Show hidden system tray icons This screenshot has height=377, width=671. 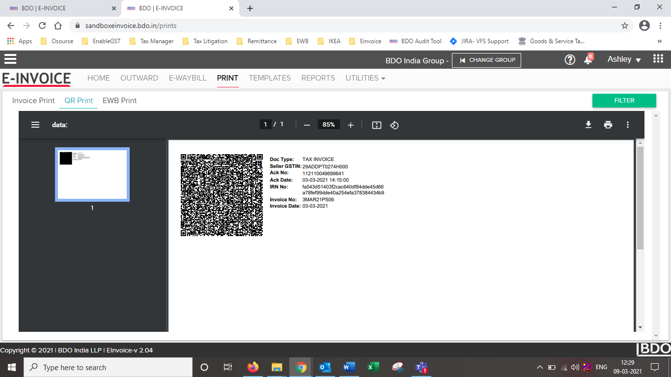[x=539, y=367]
